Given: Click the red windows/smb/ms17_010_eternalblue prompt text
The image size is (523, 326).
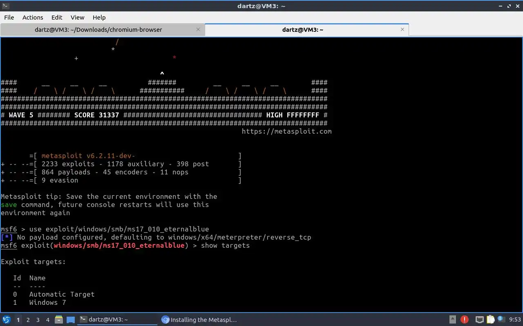Looking at the screenshot, I should click(x=119, y=245).
